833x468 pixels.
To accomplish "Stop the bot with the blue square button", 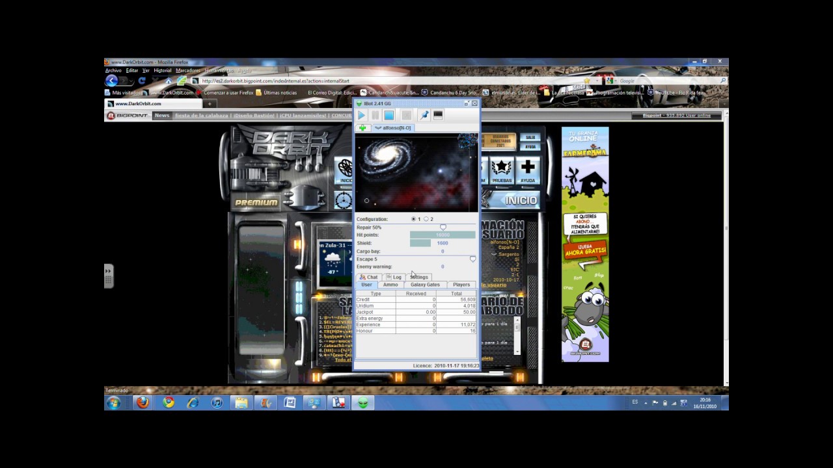I will [389, 115].
